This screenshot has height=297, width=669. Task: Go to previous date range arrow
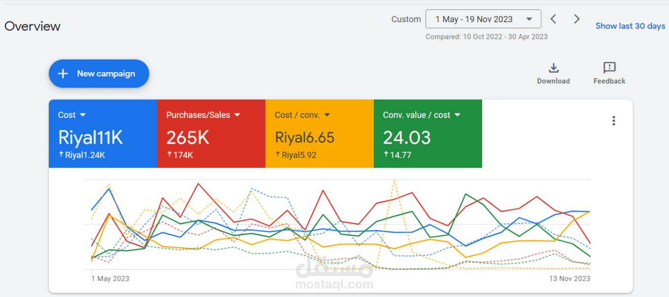[x=553, y=19]
